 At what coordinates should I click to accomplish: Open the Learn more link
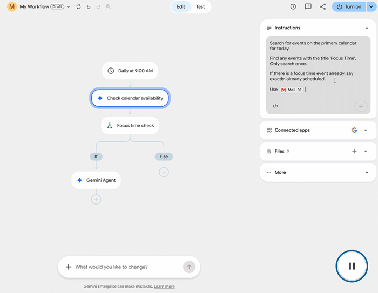[164, 287]
